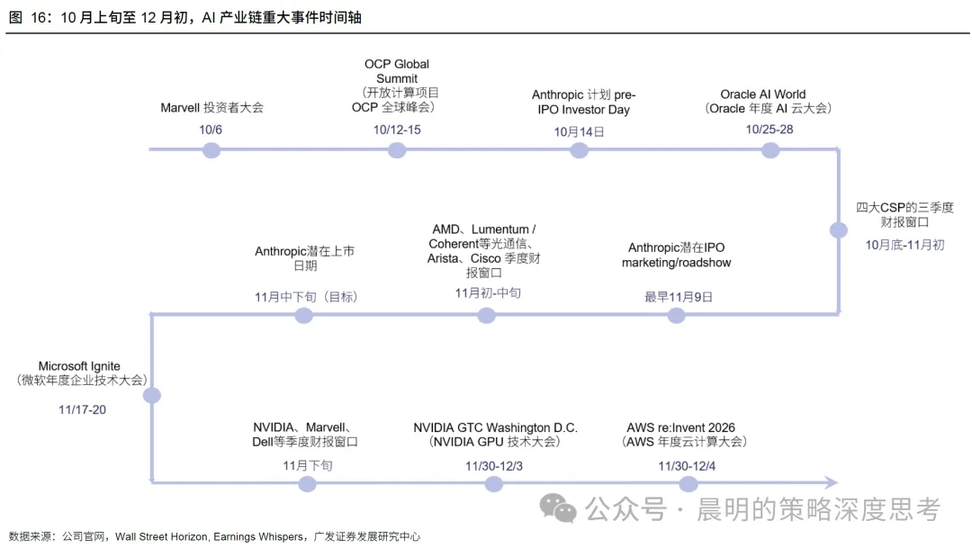
Task: Select the '11/17-20' date text
Action: [x=83, y=409]
